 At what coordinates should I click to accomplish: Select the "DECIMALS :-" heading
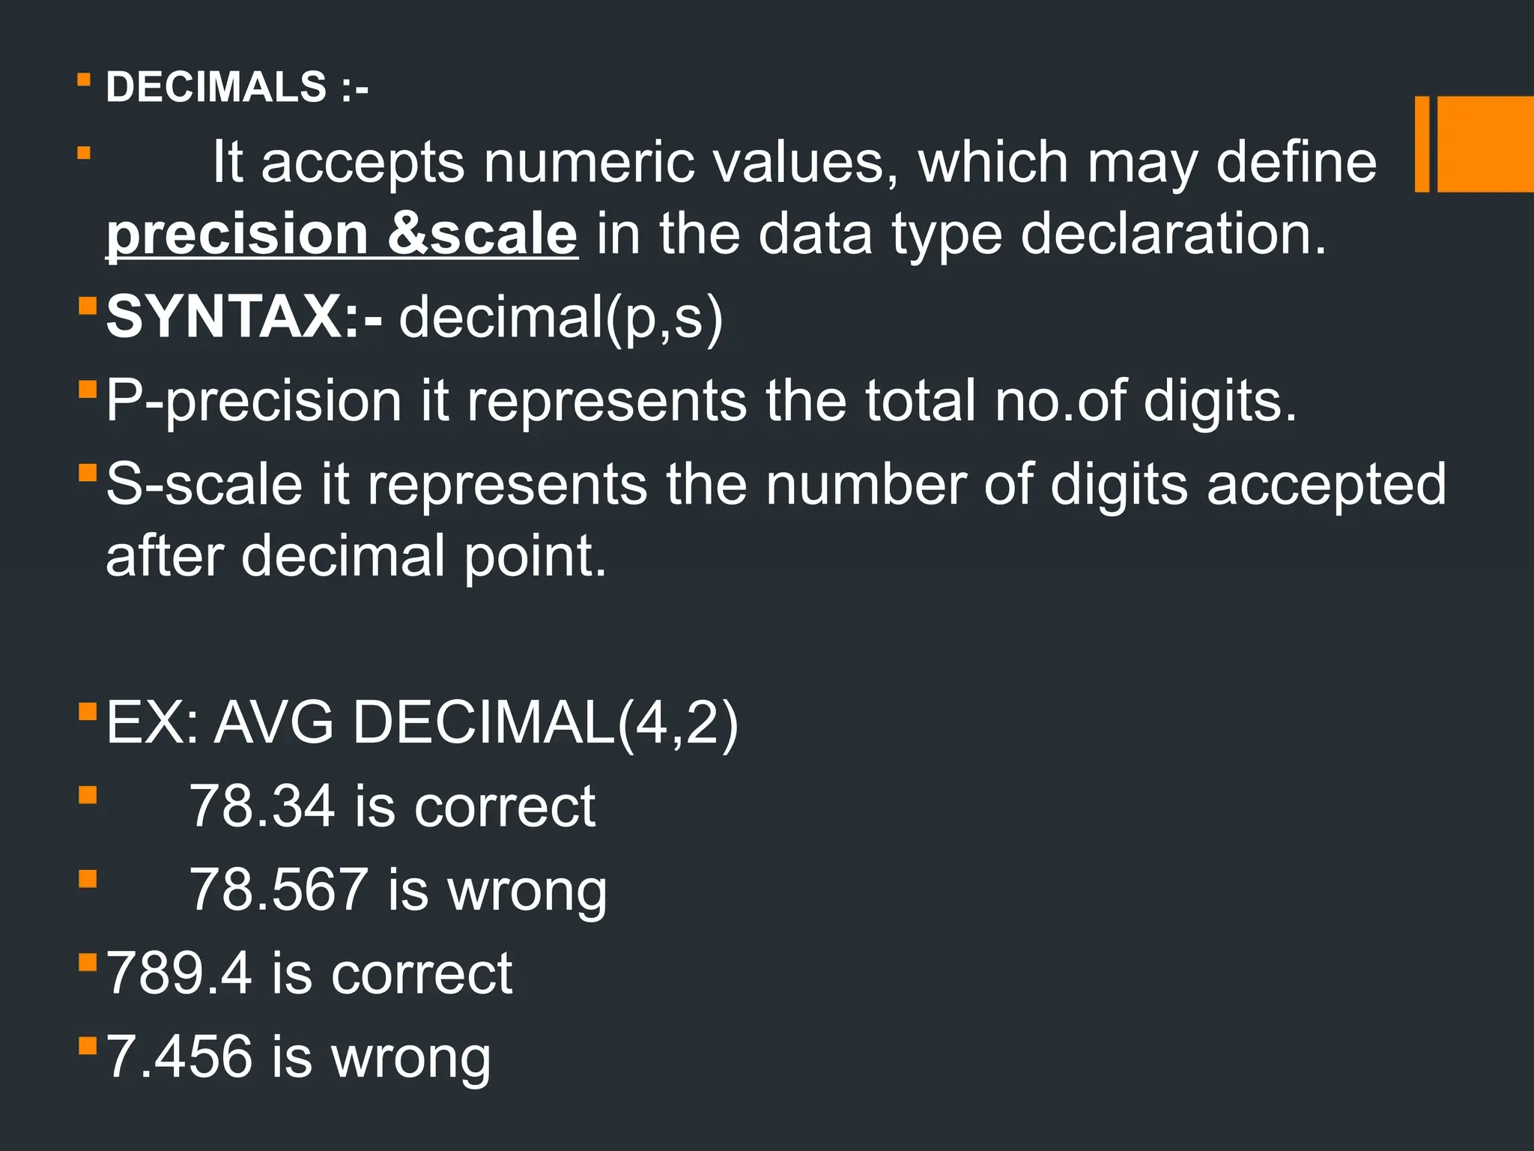(237, 87)
